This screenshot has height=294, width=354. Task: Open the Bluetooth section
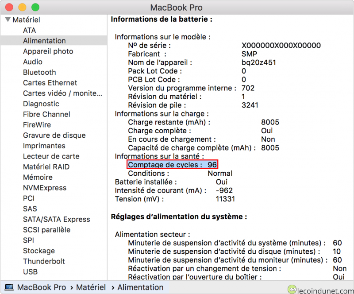(39, 72)
